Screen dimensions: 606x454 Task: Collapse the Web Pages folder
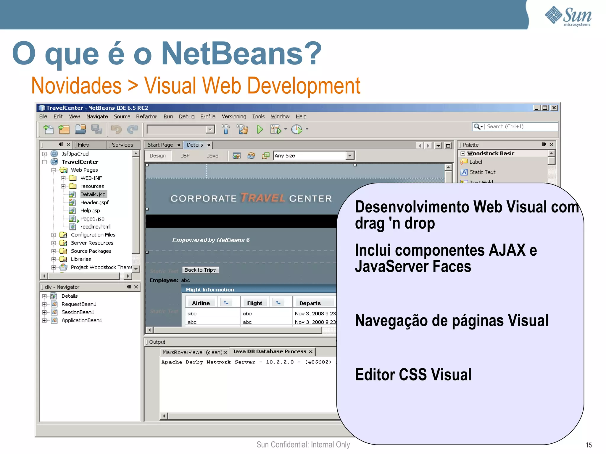tap(54, 170)
